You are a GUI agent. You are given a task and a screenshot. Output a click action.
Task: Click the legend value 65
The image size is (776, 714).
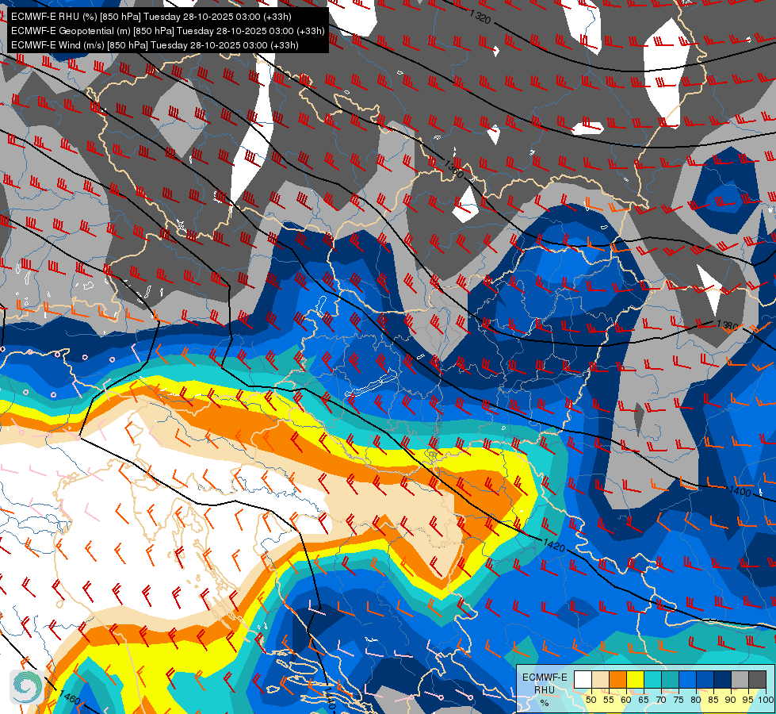tap(644, 700)
